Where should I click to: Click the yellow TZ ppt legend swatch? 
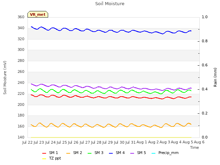tap(44, 159)
